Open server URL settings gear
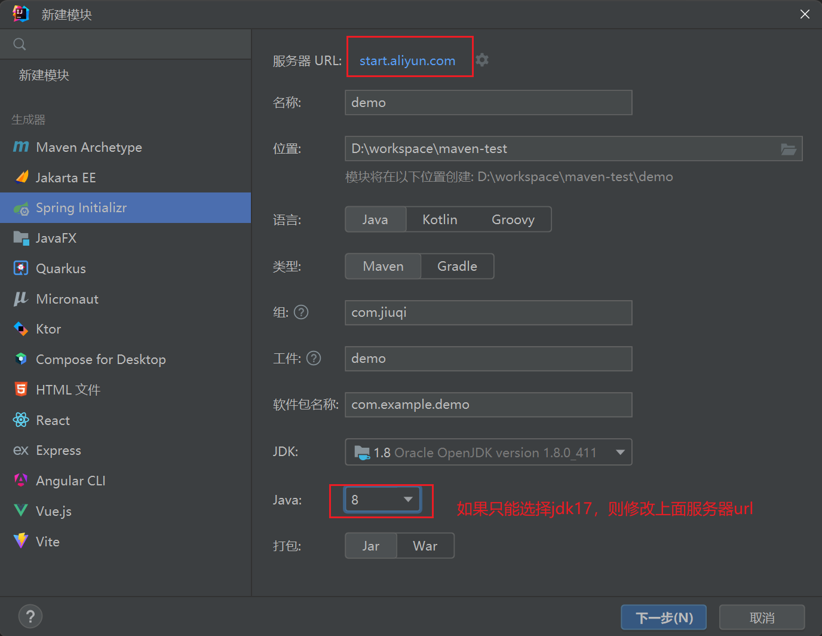The width and height of the screenshot is (822, 636). [482, 60]
